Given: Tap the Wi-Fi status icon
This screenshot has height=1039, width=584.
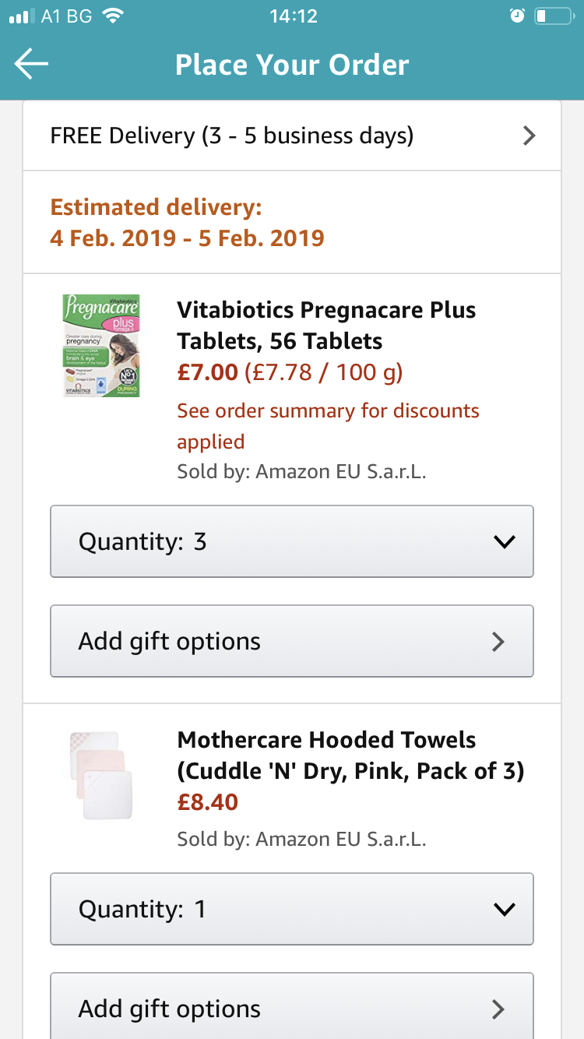Looking at the screenshot, I should point(114,16).
